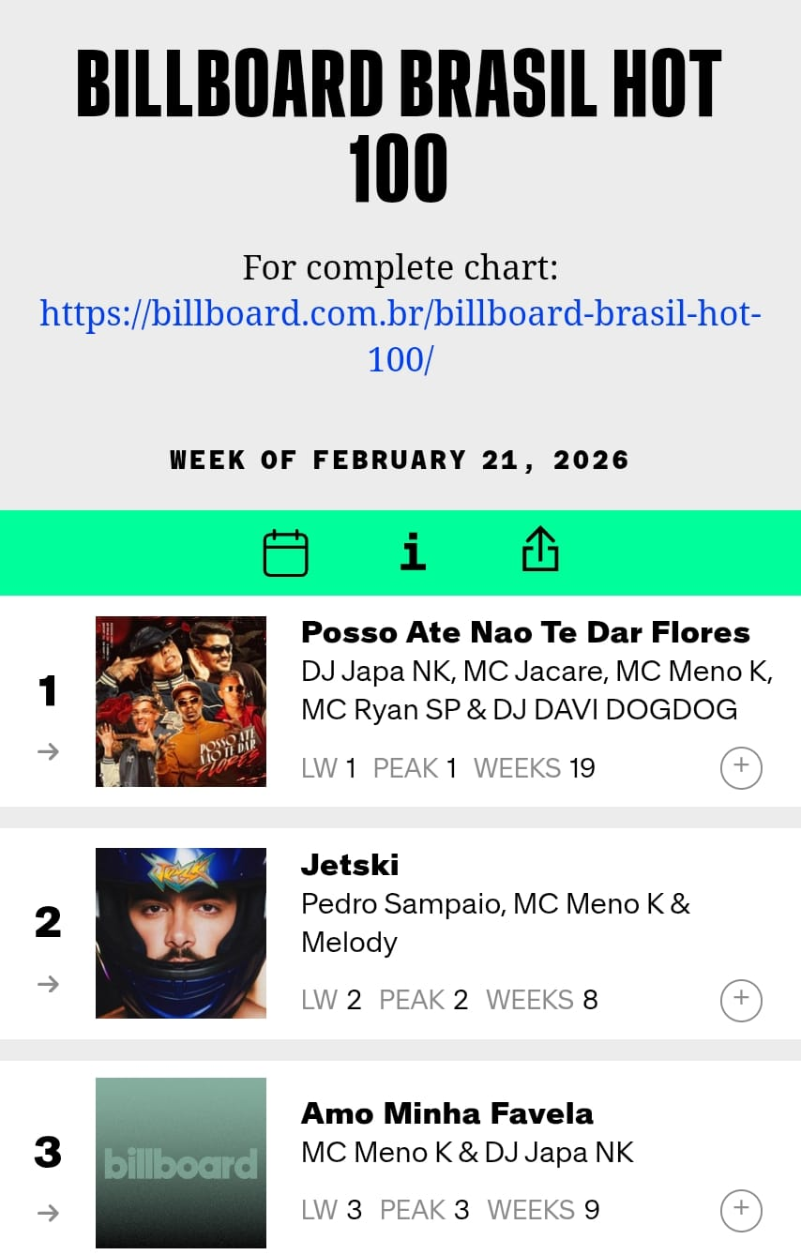Expand the Jetski entry with plus button
801x1255 pixels.
click(x=741, y=1000)
